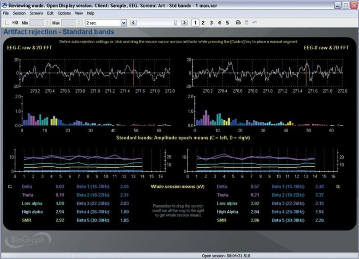Click channel C Beta 1 value 2.55
Viewport: 359px width, 259px height.
(x=124, y=187)
